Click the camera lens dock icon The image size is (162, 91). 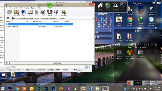pyautogui.click(x=123, y=5)
